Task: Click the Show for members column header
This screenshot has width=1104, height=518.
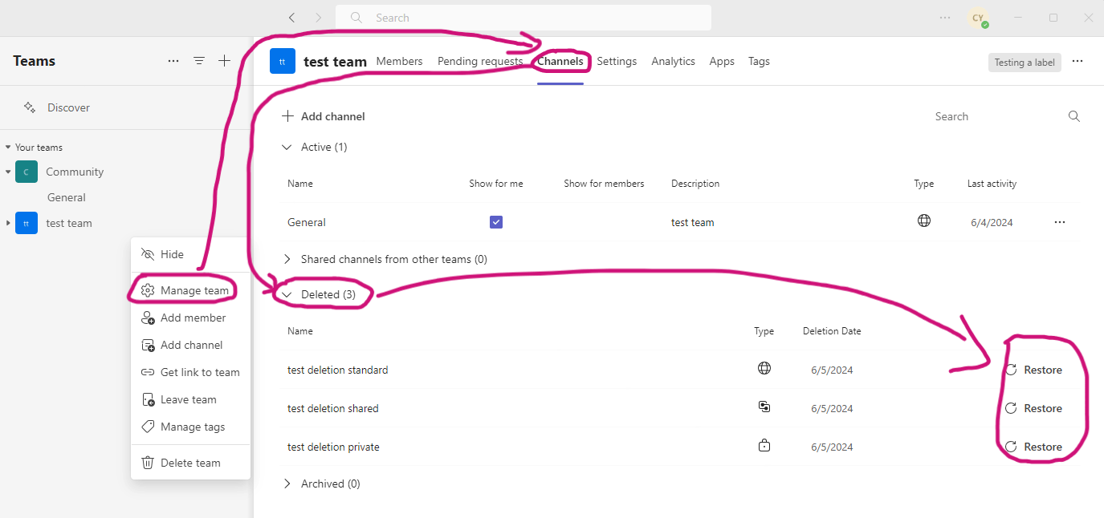Action: [x=604, y=184]
